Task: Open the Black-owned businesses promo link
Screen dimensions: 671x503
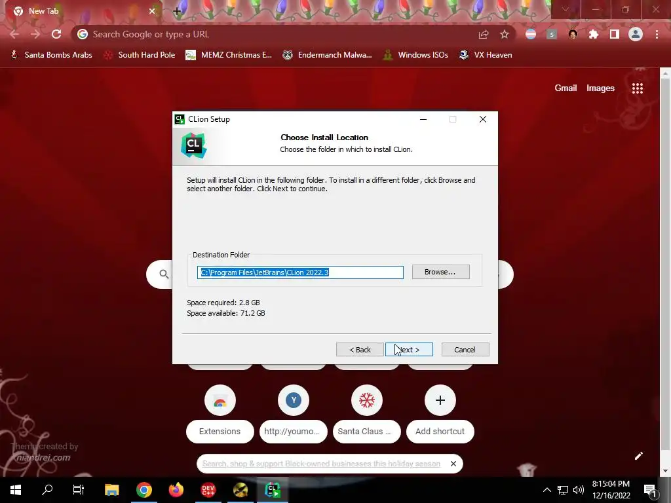Action: point(321,464)
